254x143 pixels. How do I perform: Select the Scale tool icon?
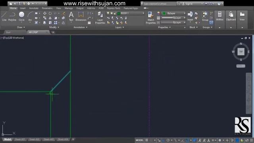(x=50, y=23)
